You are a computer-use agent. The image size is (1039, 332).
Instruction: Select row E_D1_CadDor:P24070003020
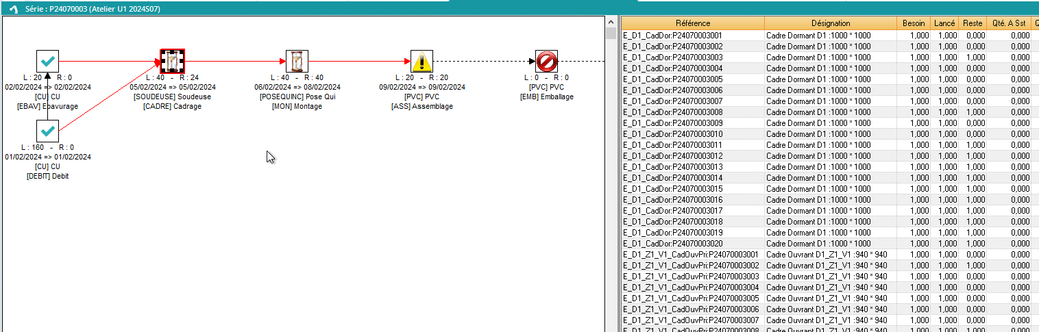[x=692, y=244]
